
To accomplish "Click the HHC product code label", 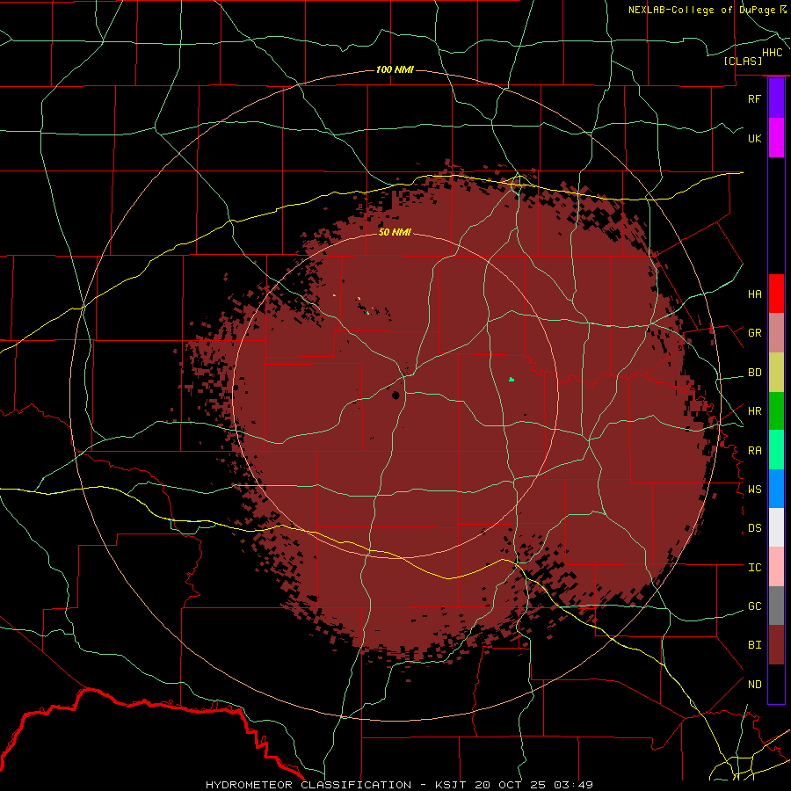I will tap(772, 53).
